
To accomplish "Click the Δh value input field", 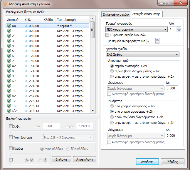I will coord(172,136).
